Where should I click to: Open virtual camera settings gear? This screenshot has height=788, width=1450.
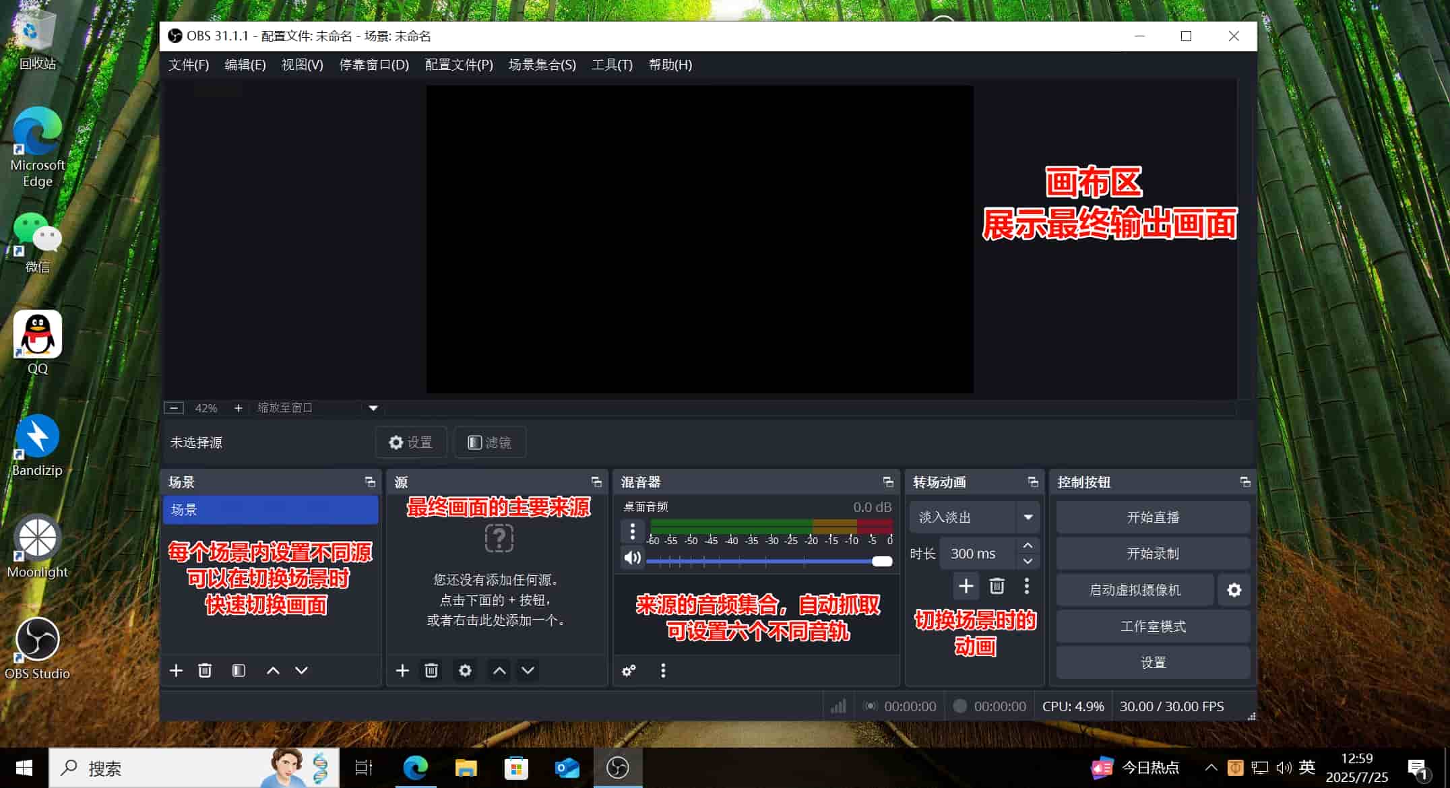(1234, 590)
